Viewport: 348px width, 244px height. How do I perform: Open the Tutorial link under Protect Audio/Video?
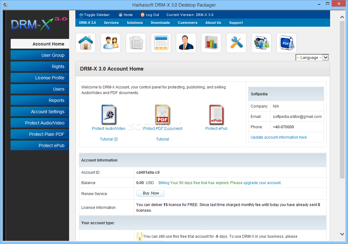(106, 139)
